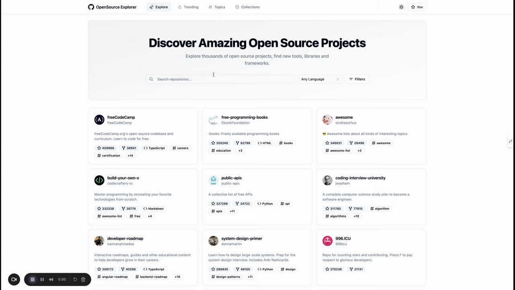
Task: Select the free topic tag
Action: [x=135, y=216]
